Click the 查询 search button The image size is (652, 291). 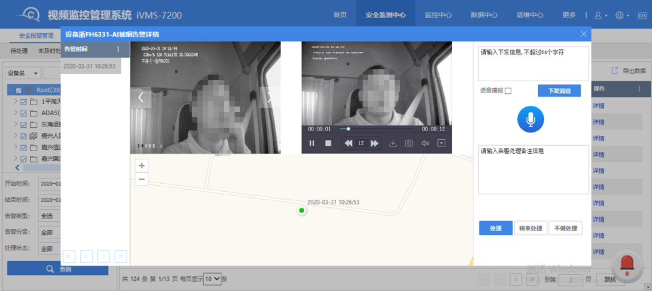point(58,269)
